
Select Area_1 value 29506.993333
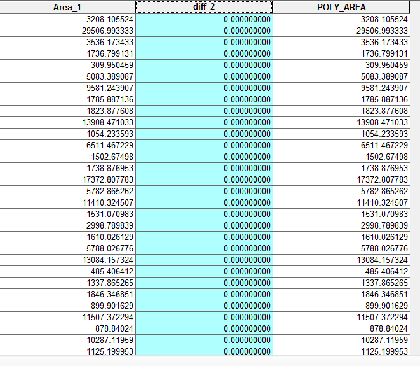tap(107, 31)
